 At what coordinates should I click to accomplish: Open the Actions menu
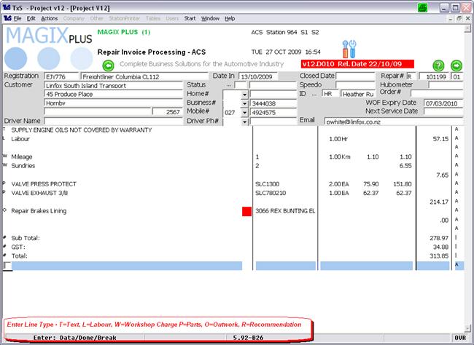point(49,18)
